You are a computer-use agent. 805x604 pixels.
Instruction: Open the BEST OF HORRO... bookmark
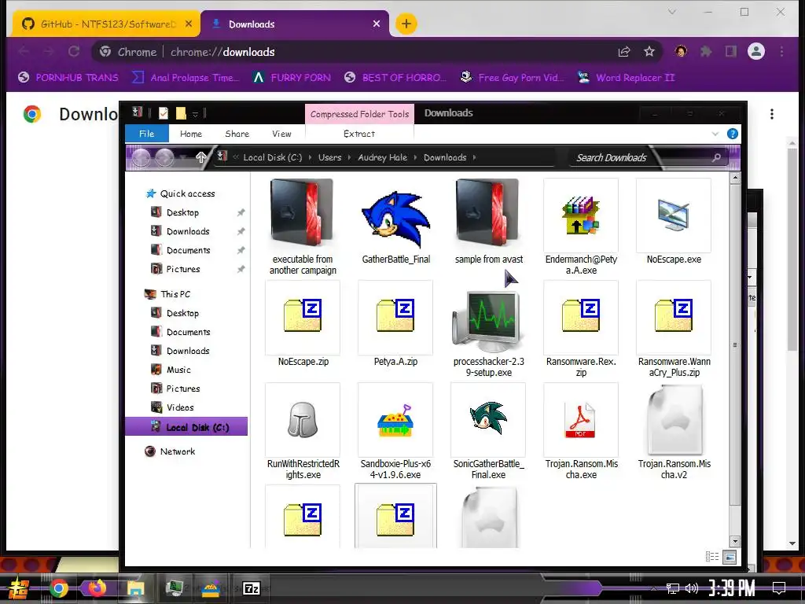(x=395, y=78)
